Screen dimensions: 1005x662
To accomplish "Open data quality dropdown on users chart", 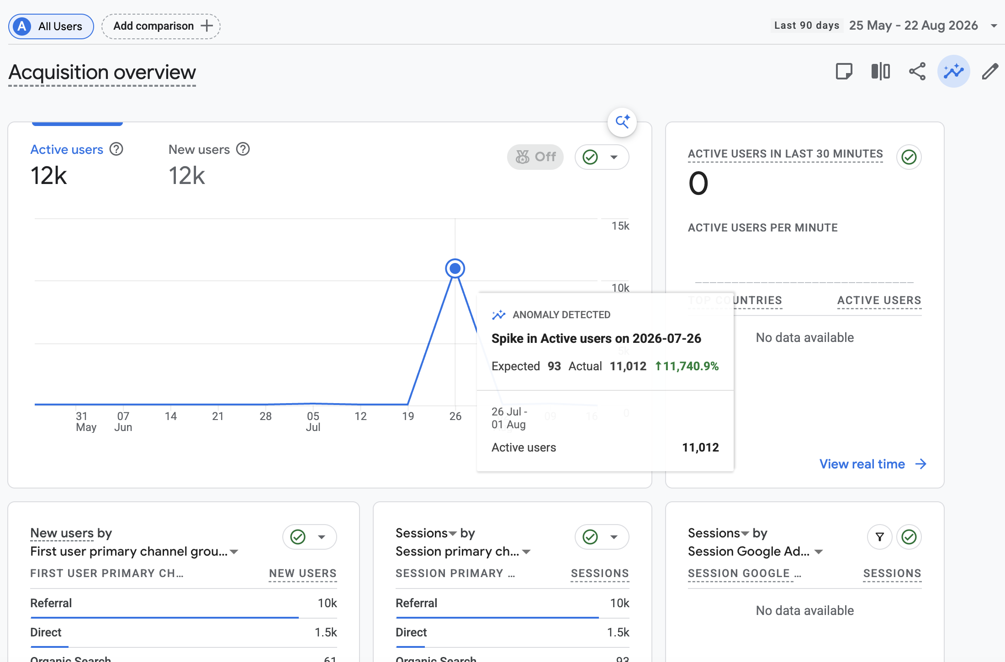I will click(x=602, y=157).
